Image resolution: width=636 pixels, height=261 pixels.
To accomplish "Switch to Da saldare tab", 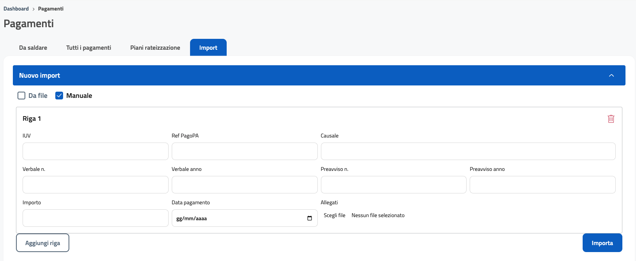I will [33, 48].
